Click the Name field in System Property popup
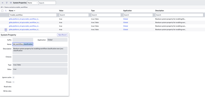 pos(23,44)
